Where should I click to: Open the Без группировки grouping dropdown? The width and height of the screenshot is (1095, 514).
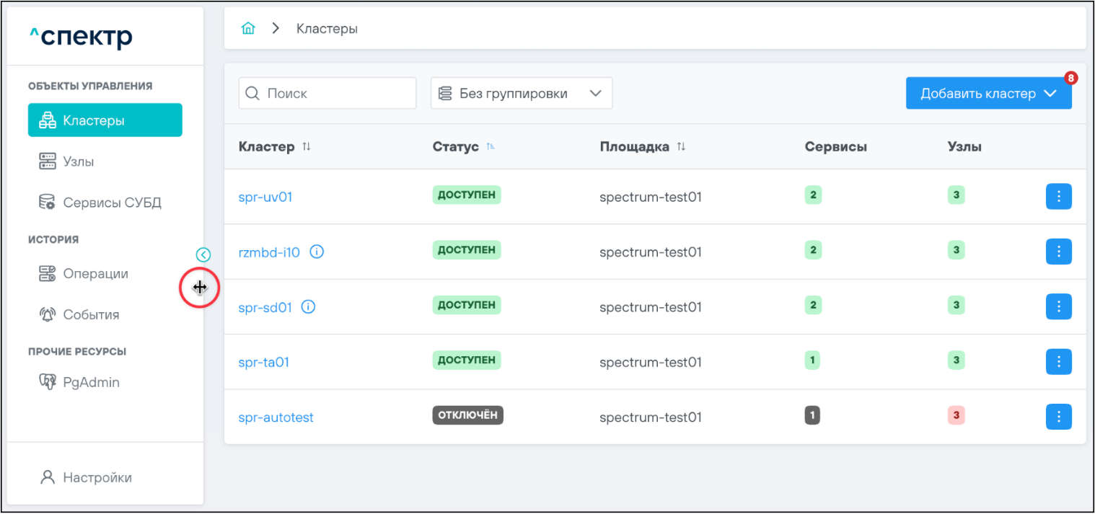521,94
